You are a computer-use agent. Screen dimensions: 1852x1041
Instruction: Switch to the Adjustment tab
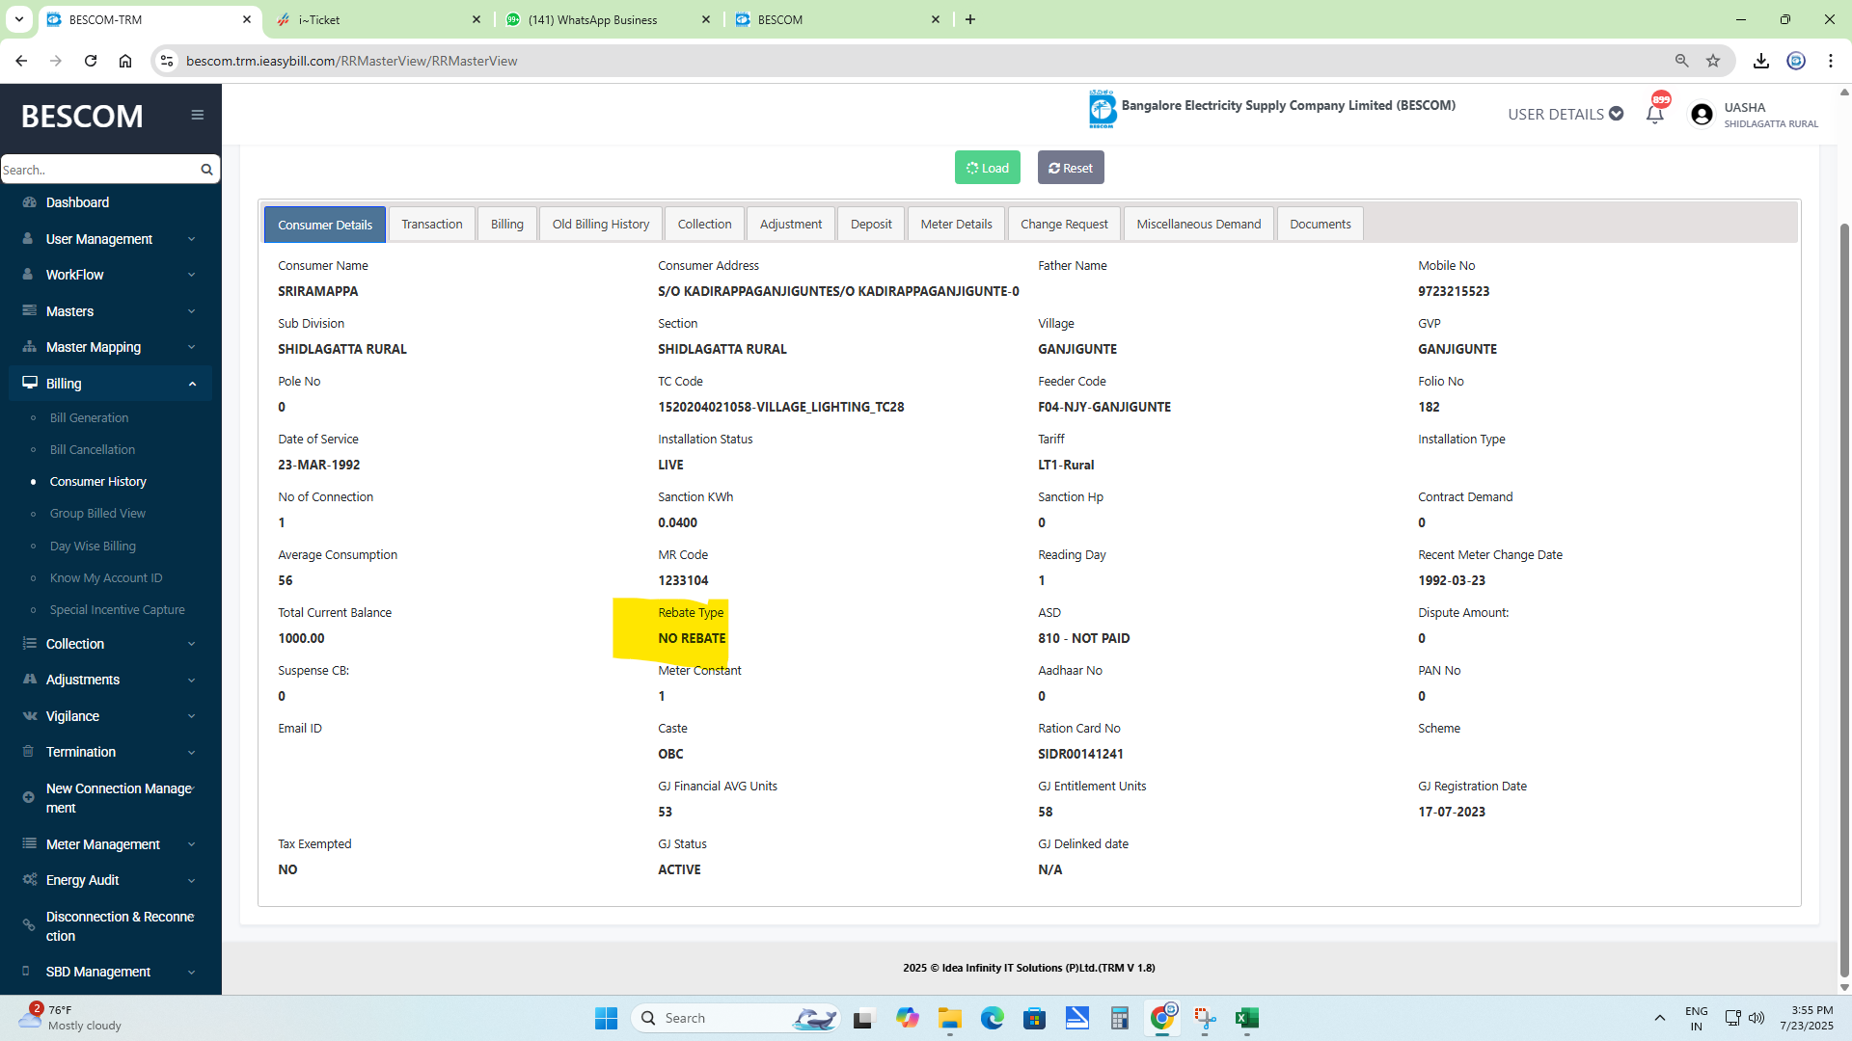point(791,224)
